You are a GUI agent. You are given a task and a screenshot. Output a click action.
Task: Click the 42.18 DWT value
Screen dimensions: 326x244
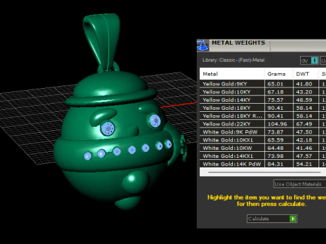304,140
